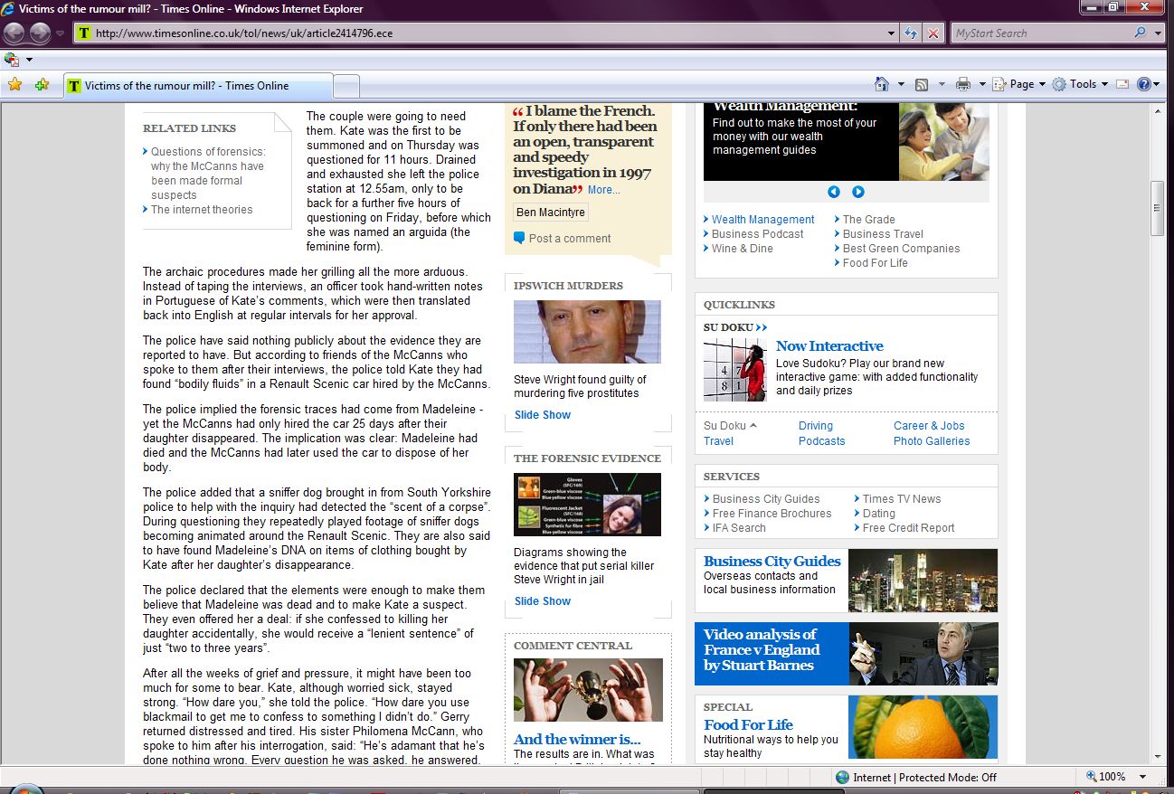Open the zoom level dropdown arrow
This screenshot has height=794, width=1174.
point(1143,777)
